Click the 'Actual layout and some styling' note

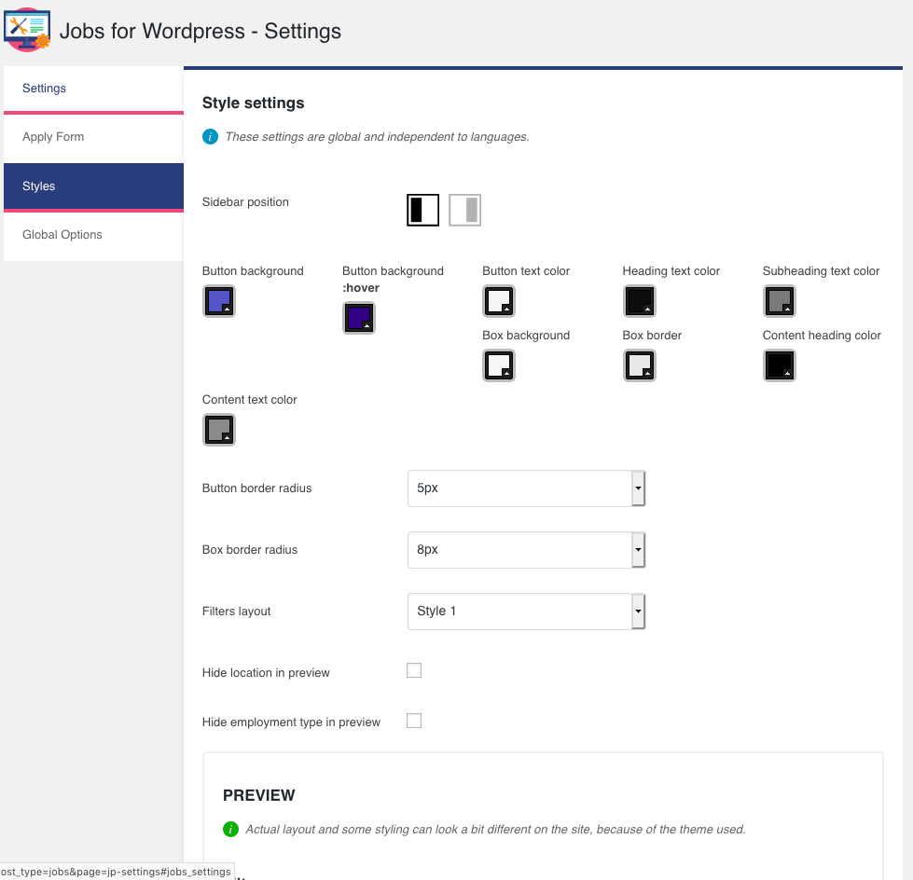(495, 830)
